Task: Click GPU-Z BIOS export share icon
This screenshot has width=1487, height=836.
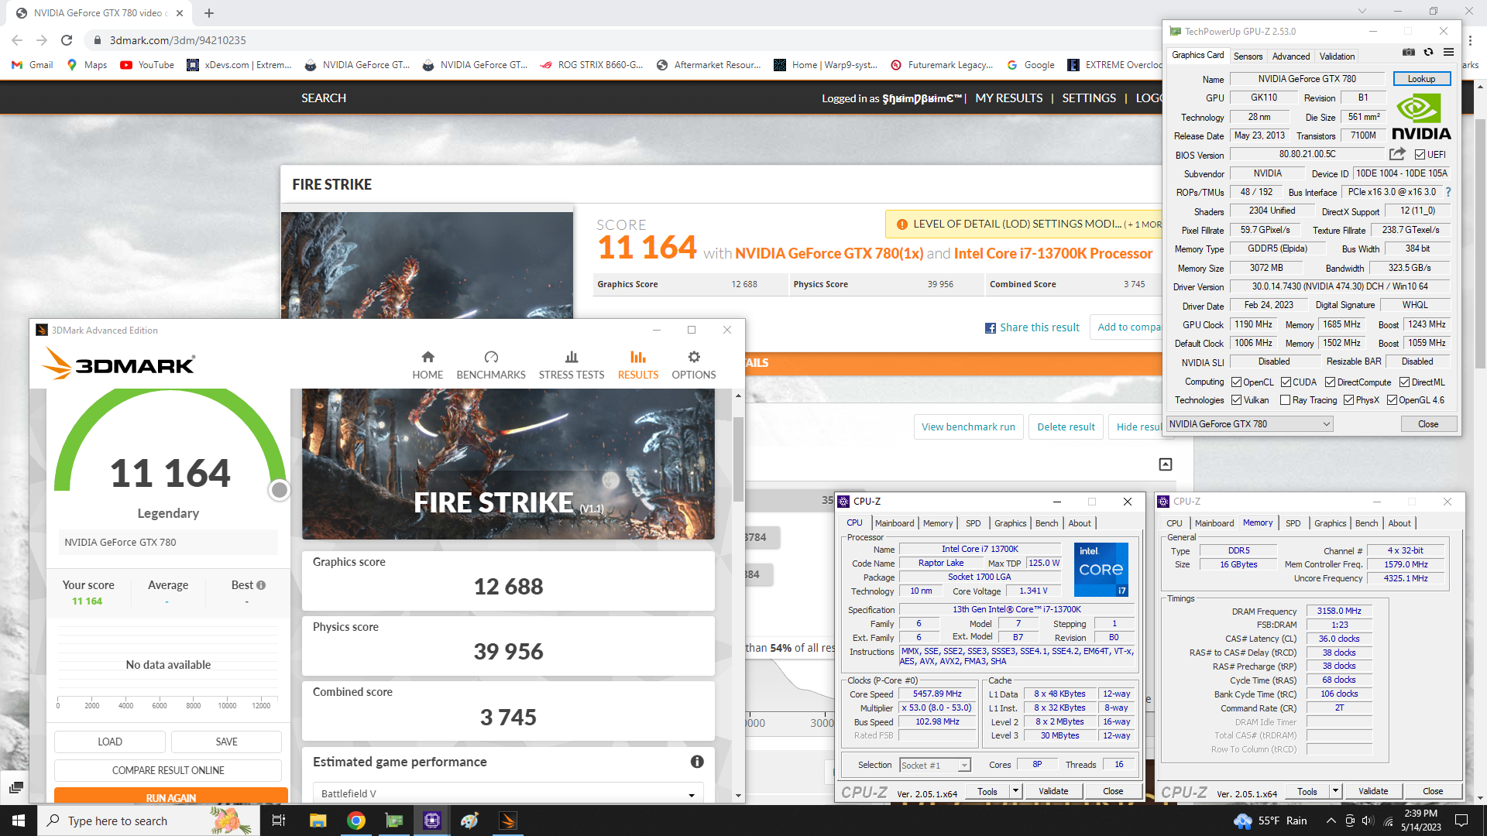Action: (1397, 154)
